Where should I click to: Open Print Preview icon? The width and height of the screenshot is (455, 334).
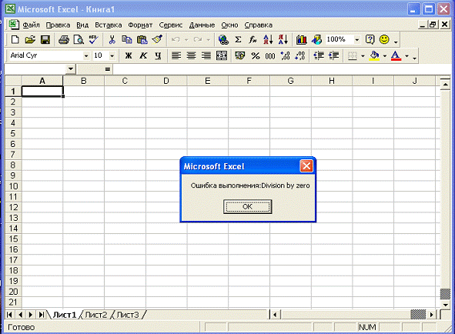click(79, 39)
